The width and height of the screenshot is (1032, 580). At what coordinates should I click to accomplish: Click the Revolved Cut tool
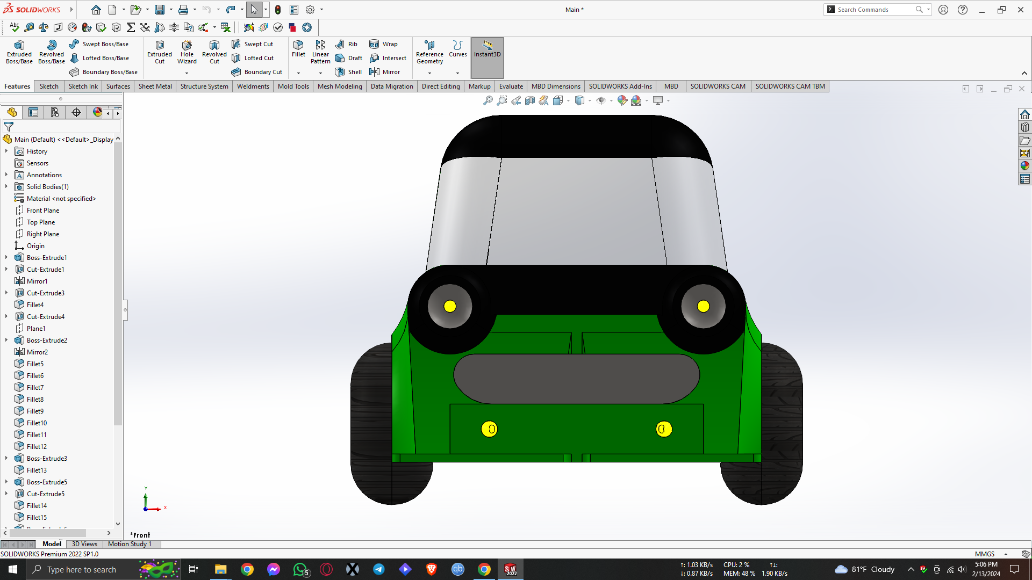(x=214, y=52)
